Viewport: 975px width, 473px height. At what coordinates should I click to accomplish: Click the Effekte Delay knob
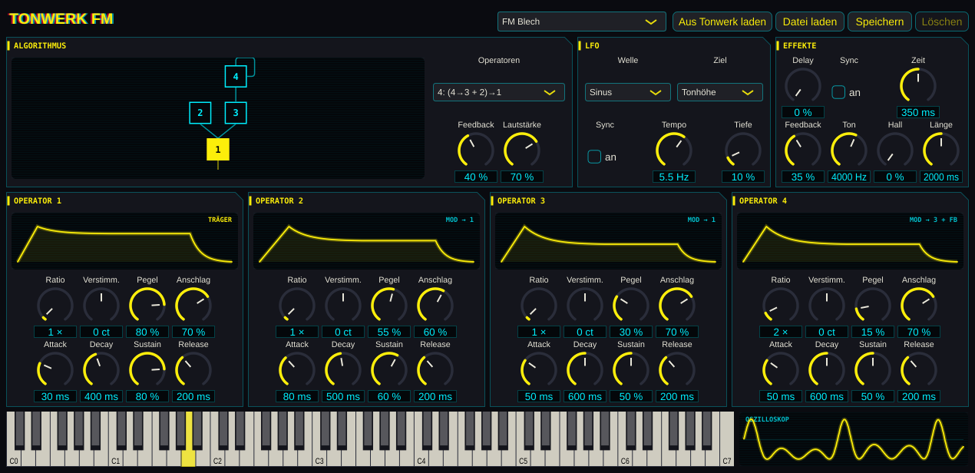click(803, 86)
